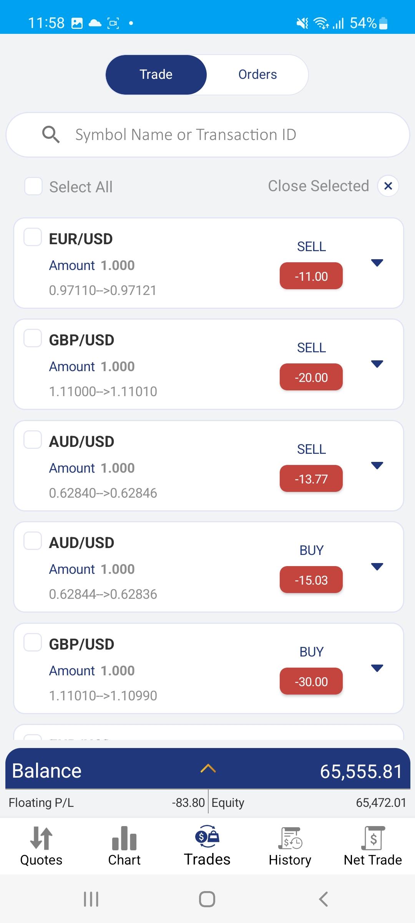
Task: Expand the EUR/USD sell trade details
Action: [x=377, y=263]
